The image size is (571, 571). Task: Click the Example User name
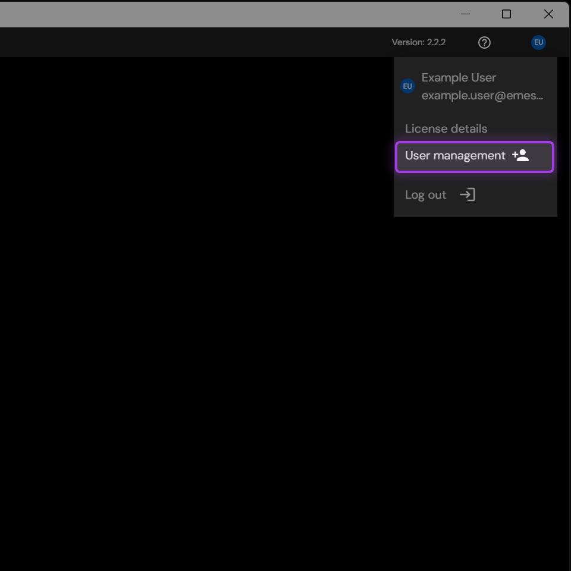pos(459,77)
